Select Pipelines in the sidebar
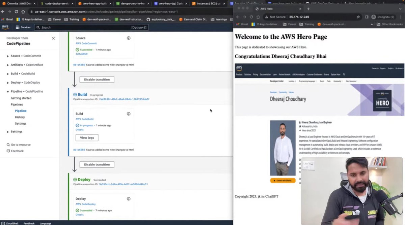Viewport: 405px width, 225px height. coord(17,104)
